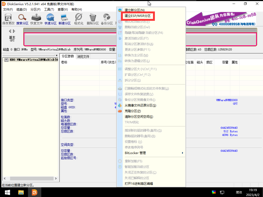
Task: Click the Search Partition (搜索分区) toolbar icon
Action: (22, 19)
